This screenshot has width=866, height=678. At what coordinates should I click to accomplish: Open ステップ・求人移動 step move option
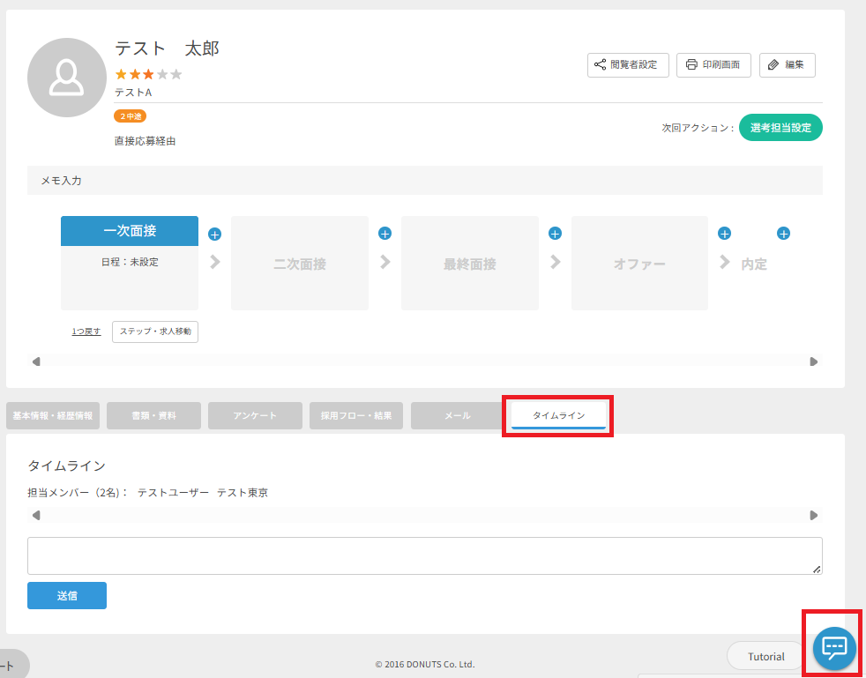(x=155, y=332)
